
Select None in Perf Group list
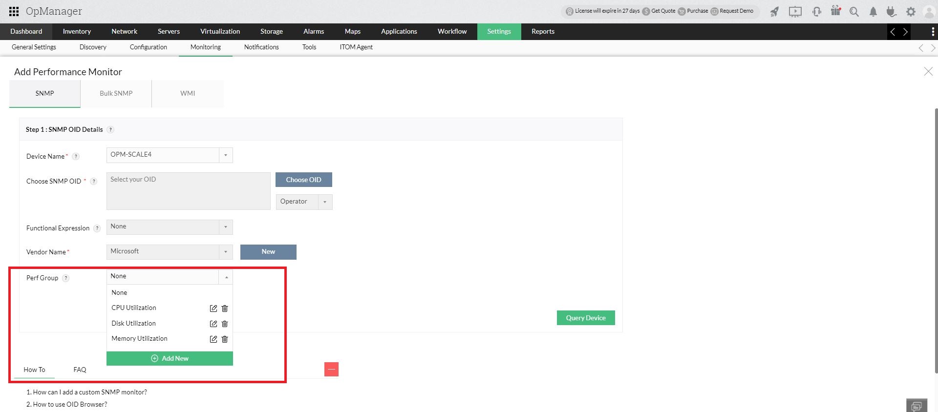(170, 293)
